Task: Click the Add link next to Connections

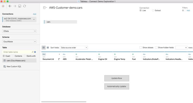Action: (x=34, y=14)
